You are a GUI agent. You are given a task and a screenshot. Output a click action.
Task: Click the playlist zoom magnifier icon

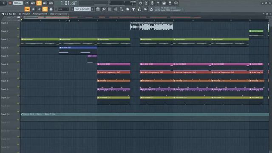click(10, 14)
